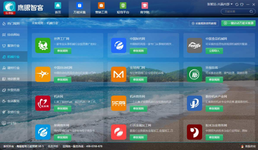Click the 中国自动化网 orange star icon
Screen dimensions: 258x150
(43, 74)
